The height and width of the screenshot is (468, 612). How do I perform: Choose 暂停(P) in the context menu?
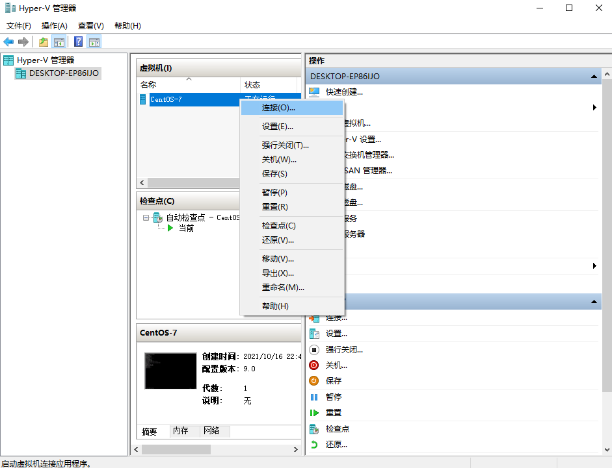point(292,193)
